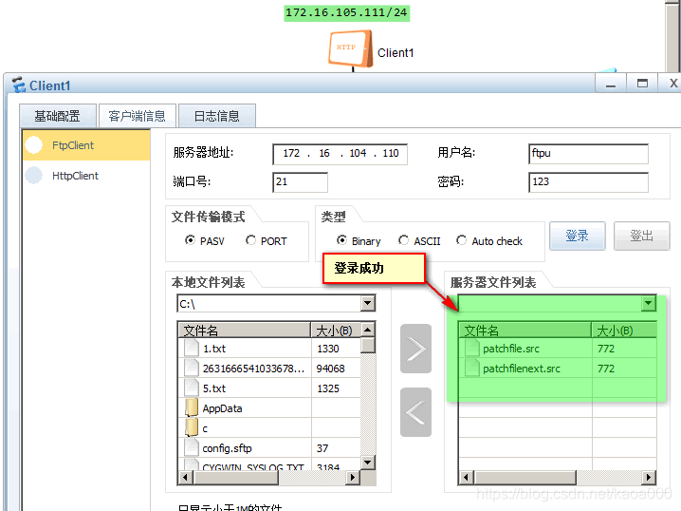Switch to the 日志信息 tab
The height and width of the screenshot is (511, 681).
216,116
